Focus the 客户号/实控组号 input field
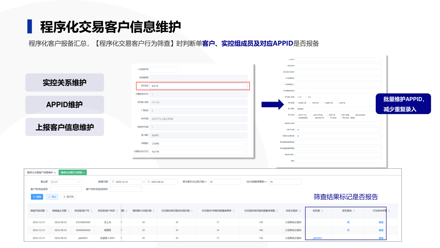Screen dimensions: 440x248 (66, 189)
